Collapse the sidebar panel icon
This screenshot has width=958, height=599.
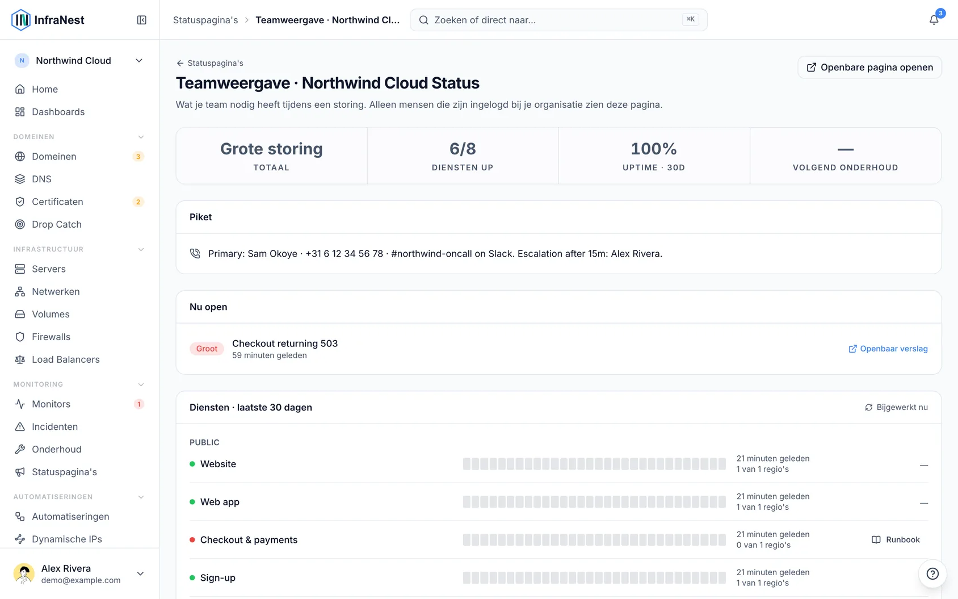tap(142, 20)
